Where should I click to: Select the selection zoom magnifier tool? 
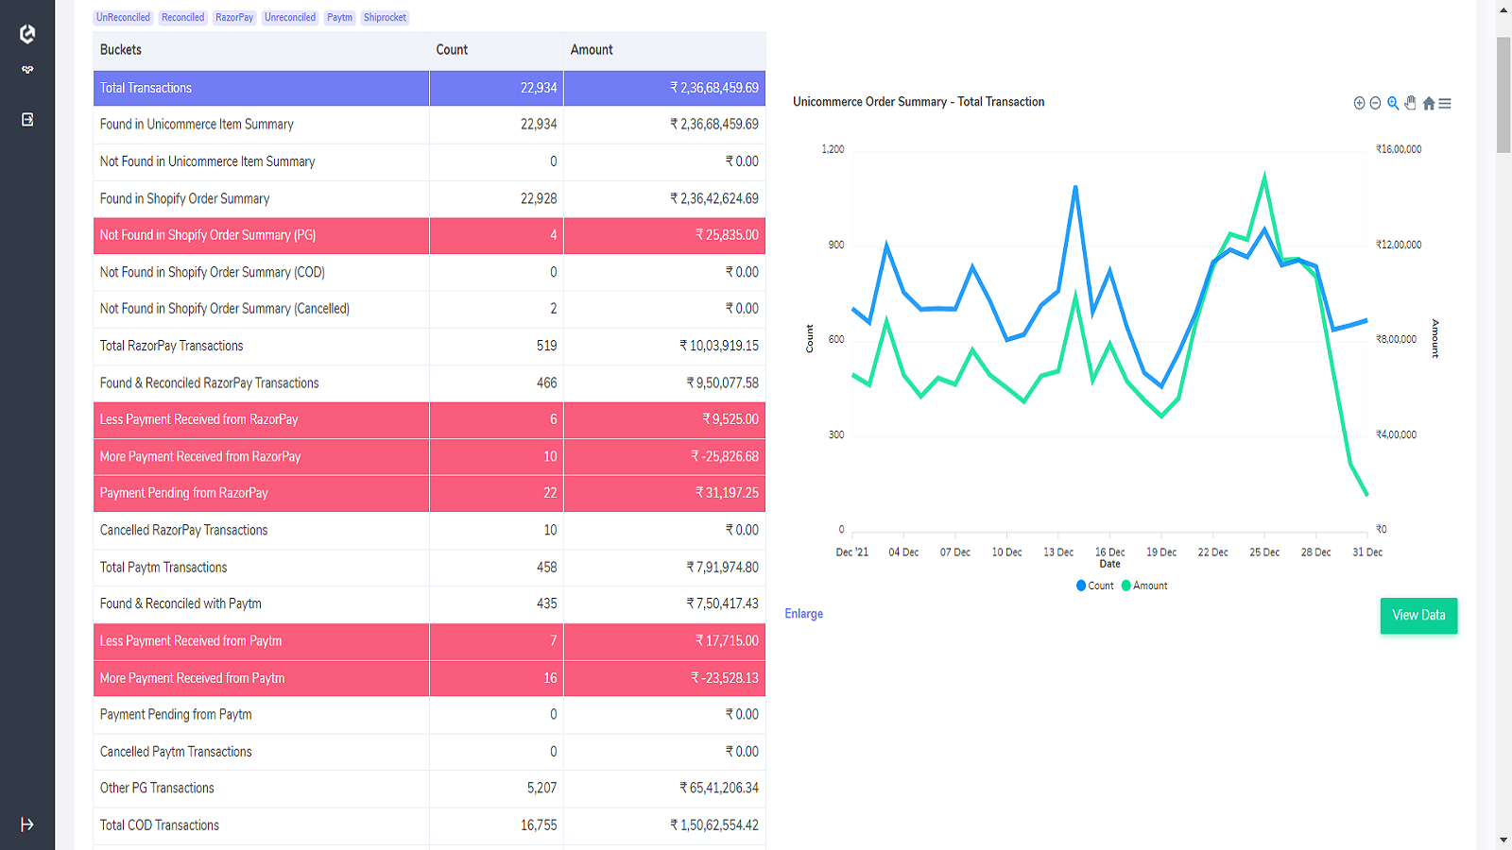[x=1393, y=103]
